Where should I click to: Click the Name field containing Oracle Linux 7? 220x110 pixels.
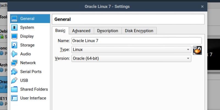point(136,41)
